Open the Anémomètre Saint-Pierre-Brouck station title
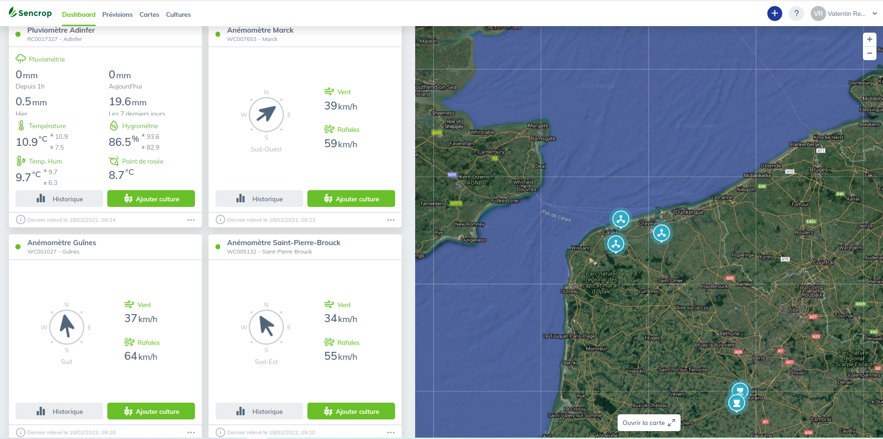This screenshot has width=883, height=439. (284, 243)
